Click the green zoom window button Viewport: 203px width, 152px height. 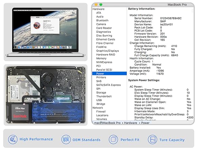[101, 5]
